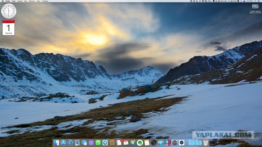Open WhatsApp in the dock

(98, 143)
